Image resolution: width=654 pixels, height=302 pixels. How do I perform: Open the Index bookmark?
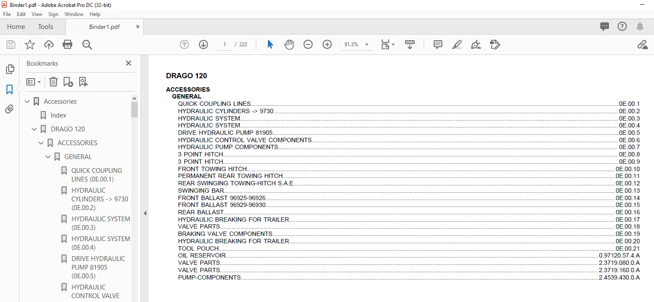(58, 115)
